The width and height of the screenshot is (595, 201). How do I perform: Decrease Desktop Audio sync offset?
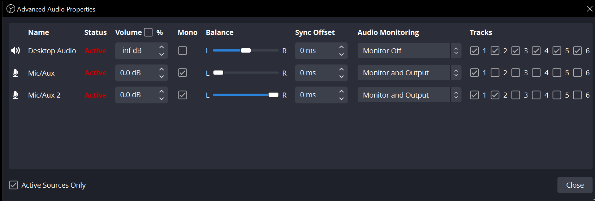[x=341, y=54]
